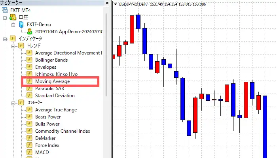This screenshot has height=158, width=277.
Task: Collapse the オシレーター folder node
Action: (13, 103)
